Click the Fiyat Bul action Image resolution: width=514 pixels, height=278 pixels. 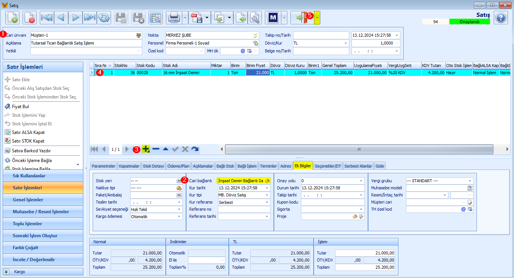coord(20,107)
